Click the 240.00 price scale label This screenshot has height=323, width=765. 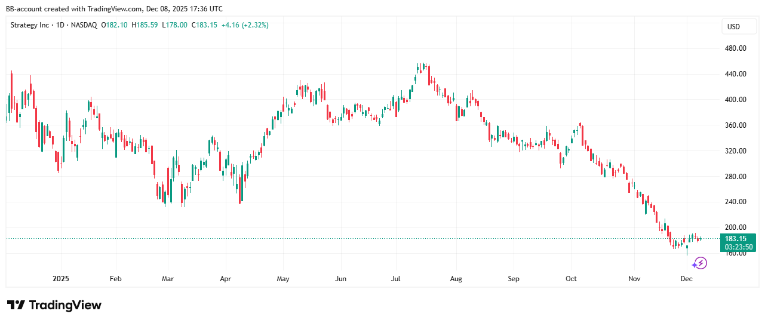pos(736,202)
